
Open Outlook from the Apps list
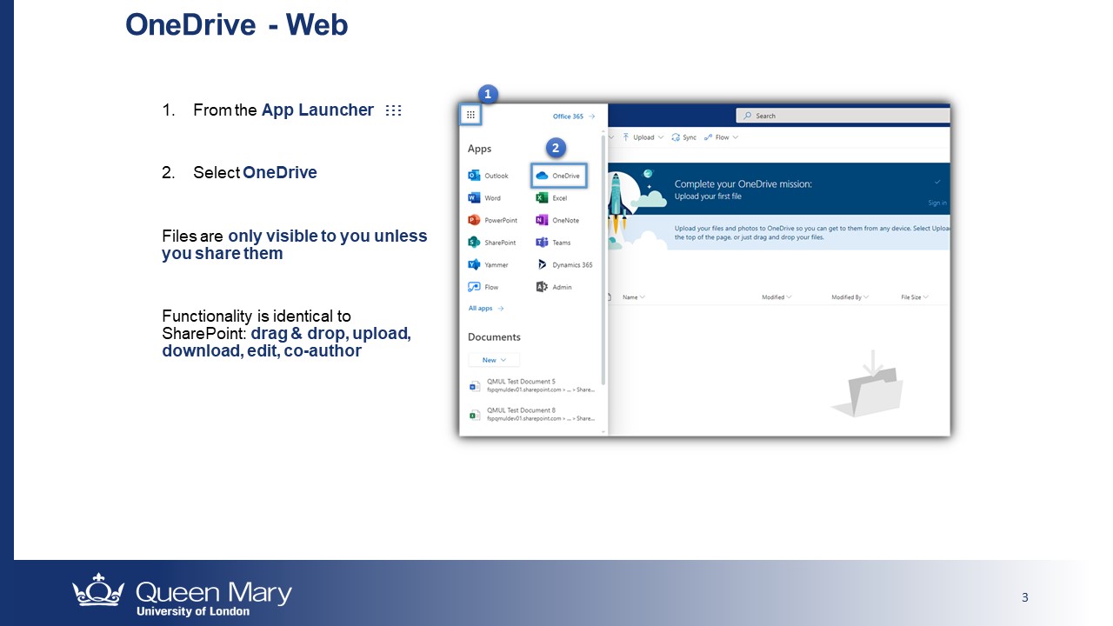coord(489,176)
